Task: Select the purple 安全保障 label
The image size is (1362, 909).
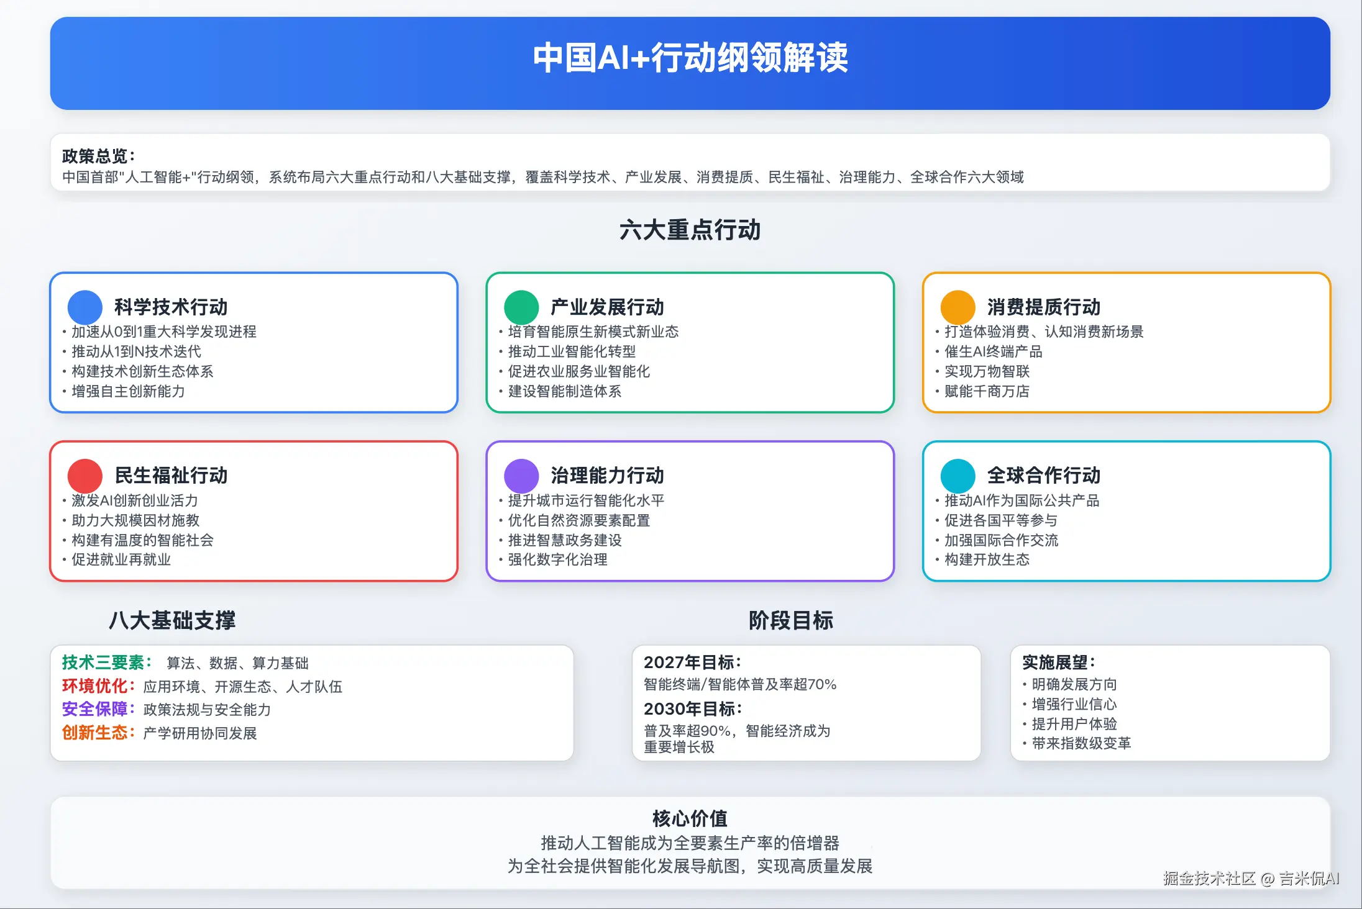Action: 96,709
